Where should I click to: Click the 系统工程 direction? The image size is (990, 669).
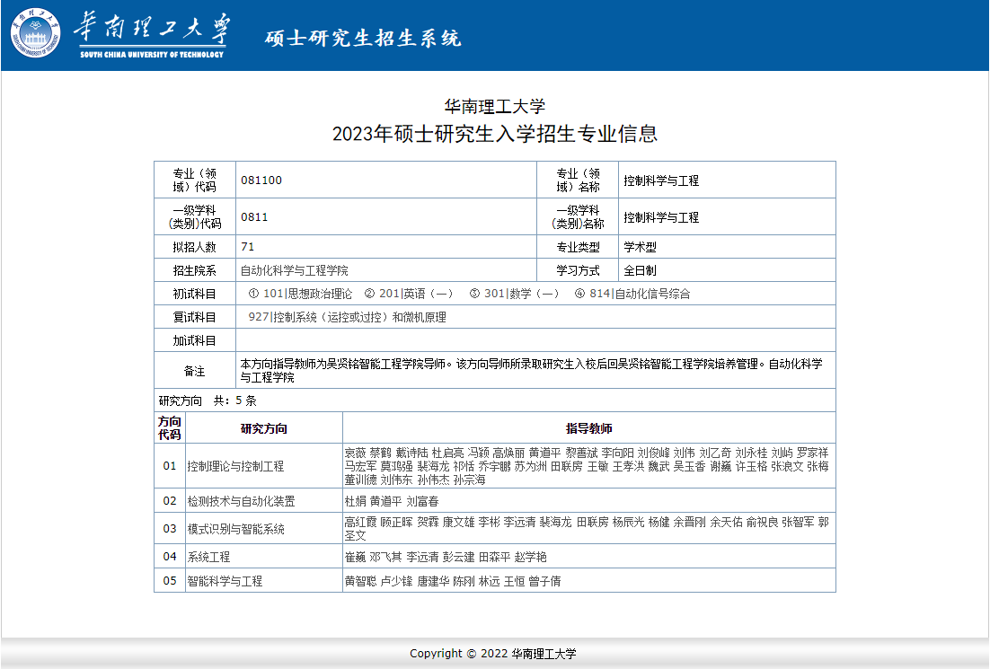[208, 557]
